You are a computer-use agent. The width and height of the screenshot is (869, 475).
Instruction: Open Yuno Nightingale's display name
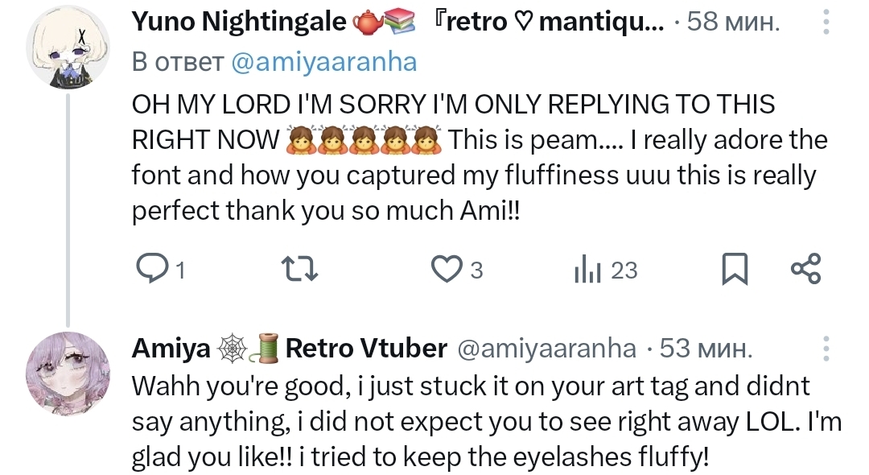238,22
